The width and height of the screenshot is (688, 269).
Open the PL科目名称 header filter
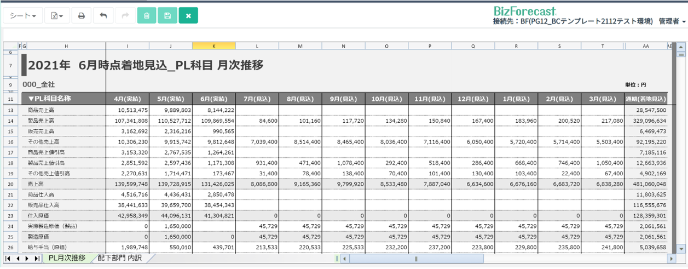pos(31,99)
